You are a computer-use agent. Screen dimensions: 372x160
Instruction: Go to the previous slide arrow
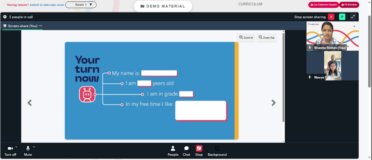pyautogui.click(x=30, y=103)
